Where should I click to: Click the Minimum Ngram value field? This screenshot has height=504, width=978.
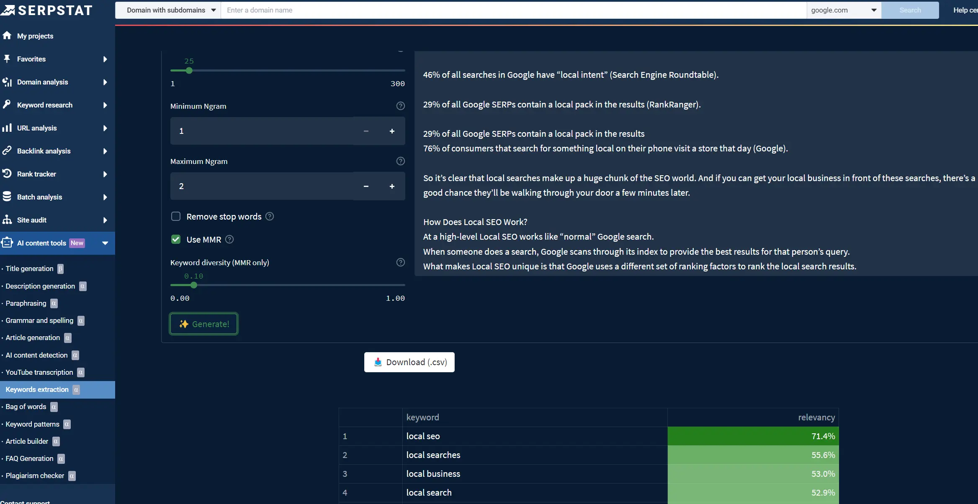pos(262,131)
